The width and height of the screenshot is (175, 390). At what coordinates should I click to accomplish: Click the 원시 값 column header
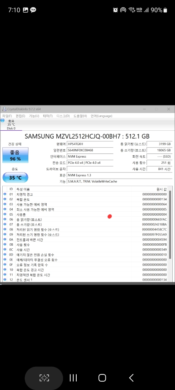tap(162, 189)
